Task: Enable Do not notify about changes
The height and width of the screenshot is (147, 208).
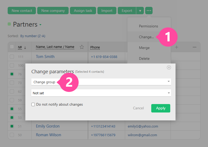Action: [33, 105]
